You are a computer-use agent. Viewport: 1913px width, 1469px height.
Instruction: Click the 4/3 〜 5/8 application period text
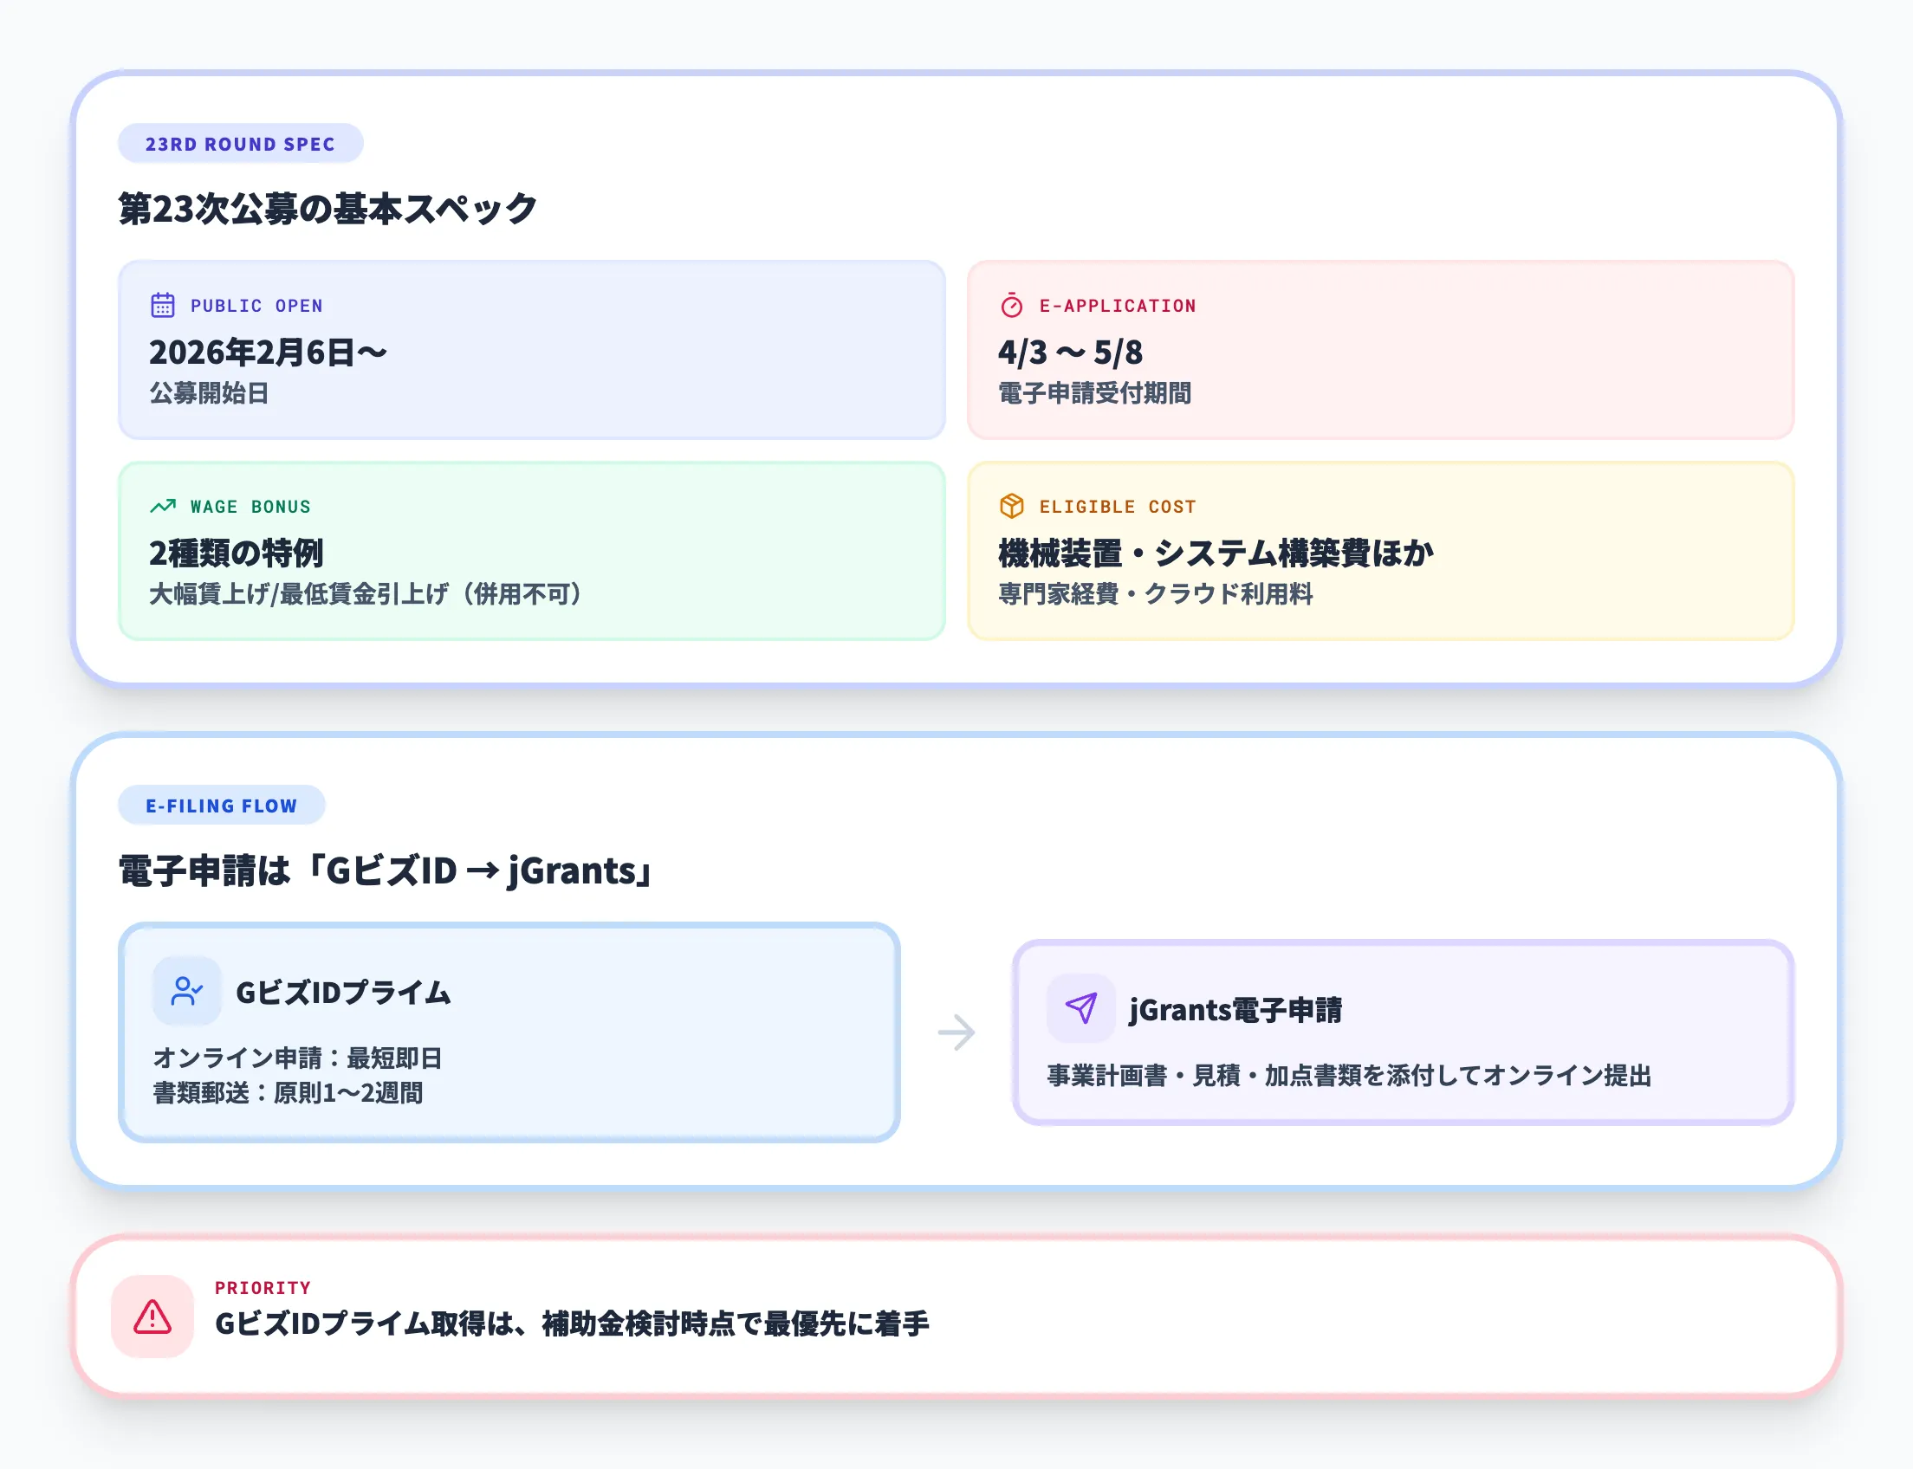(1071, 353)
